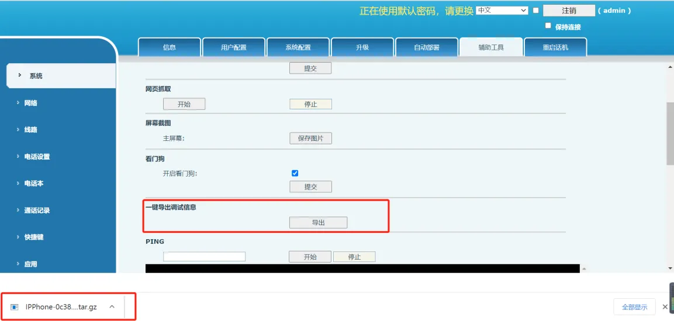Open 电话本 in the left sidebar
The width and height of the screenshot is (674, 321).
pyautogui.click(x=34, y=184)
